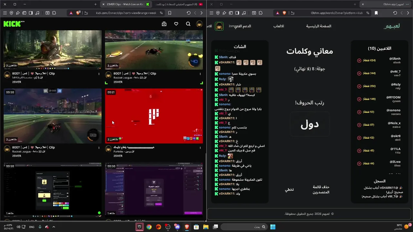Open new tab in Kick browser window
The width and height of the screenshot is (413, 232).
tap(95, 4)
